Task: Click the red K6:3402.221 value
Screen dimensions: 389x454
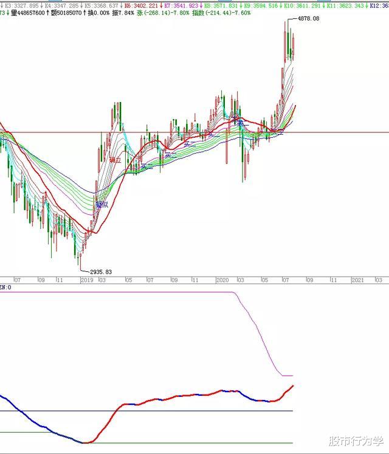Action: coord(141,6)
